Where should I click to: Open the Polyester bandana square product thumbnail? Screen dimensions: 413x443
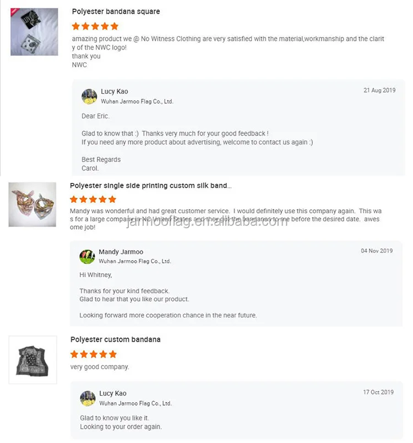34,31
